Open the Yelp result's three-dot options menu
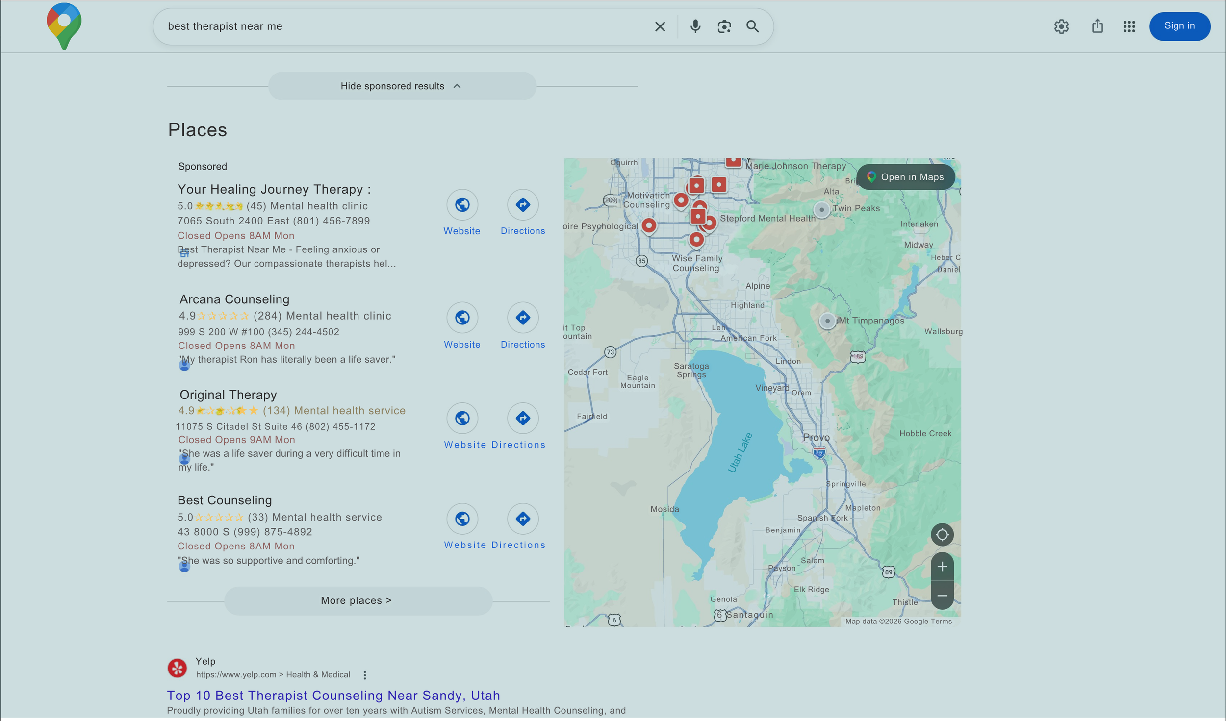The image size is (1226, 721). tap(365, 675)
